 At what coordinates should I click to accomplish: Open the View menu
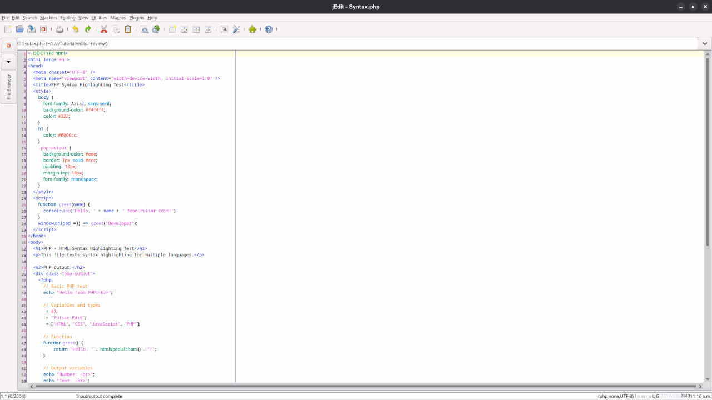[83, 18]
